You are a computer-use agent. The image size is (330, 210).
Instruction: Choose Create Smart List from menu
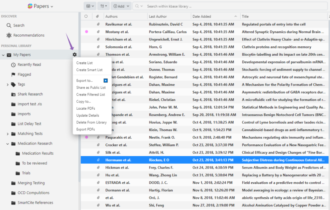pyautogui.click(x=89, y=70)
